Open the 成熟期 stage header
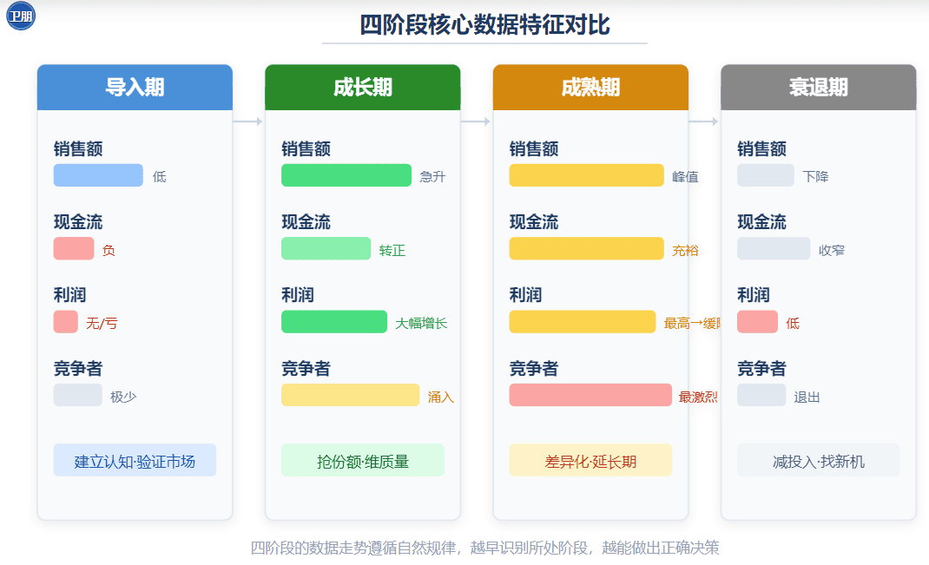This screenshot has width=929, height=565. (590, 88)
